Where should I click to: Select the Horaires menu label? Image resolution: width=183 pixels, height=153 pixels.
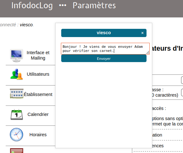click(x=38, y=135)
